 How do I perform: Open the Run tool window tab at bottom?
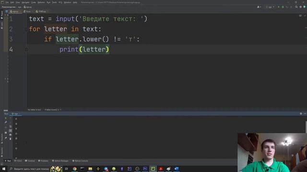click(8, 161)
